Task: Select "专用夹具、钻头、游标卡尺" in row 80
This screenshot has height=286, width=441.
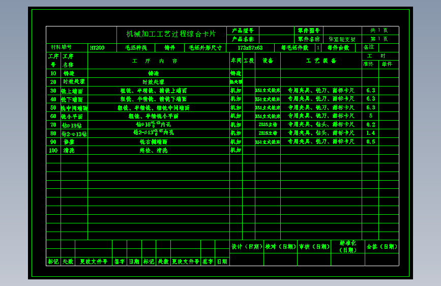Action: click(x=321, y=133)
